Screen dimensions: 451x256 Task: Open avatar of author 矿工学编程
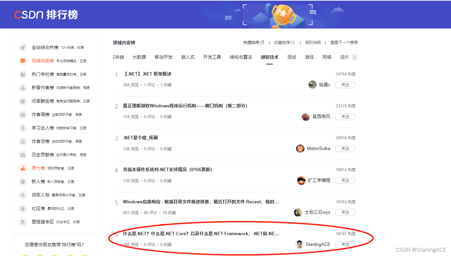[301, 181]
